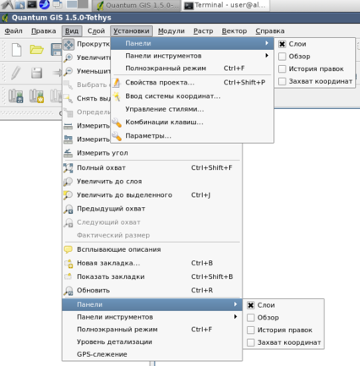Open the Растр menu

coord(203,31)
